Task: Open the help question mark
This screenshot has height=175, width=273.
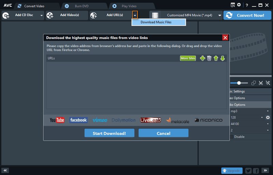Action: [247, 5]
